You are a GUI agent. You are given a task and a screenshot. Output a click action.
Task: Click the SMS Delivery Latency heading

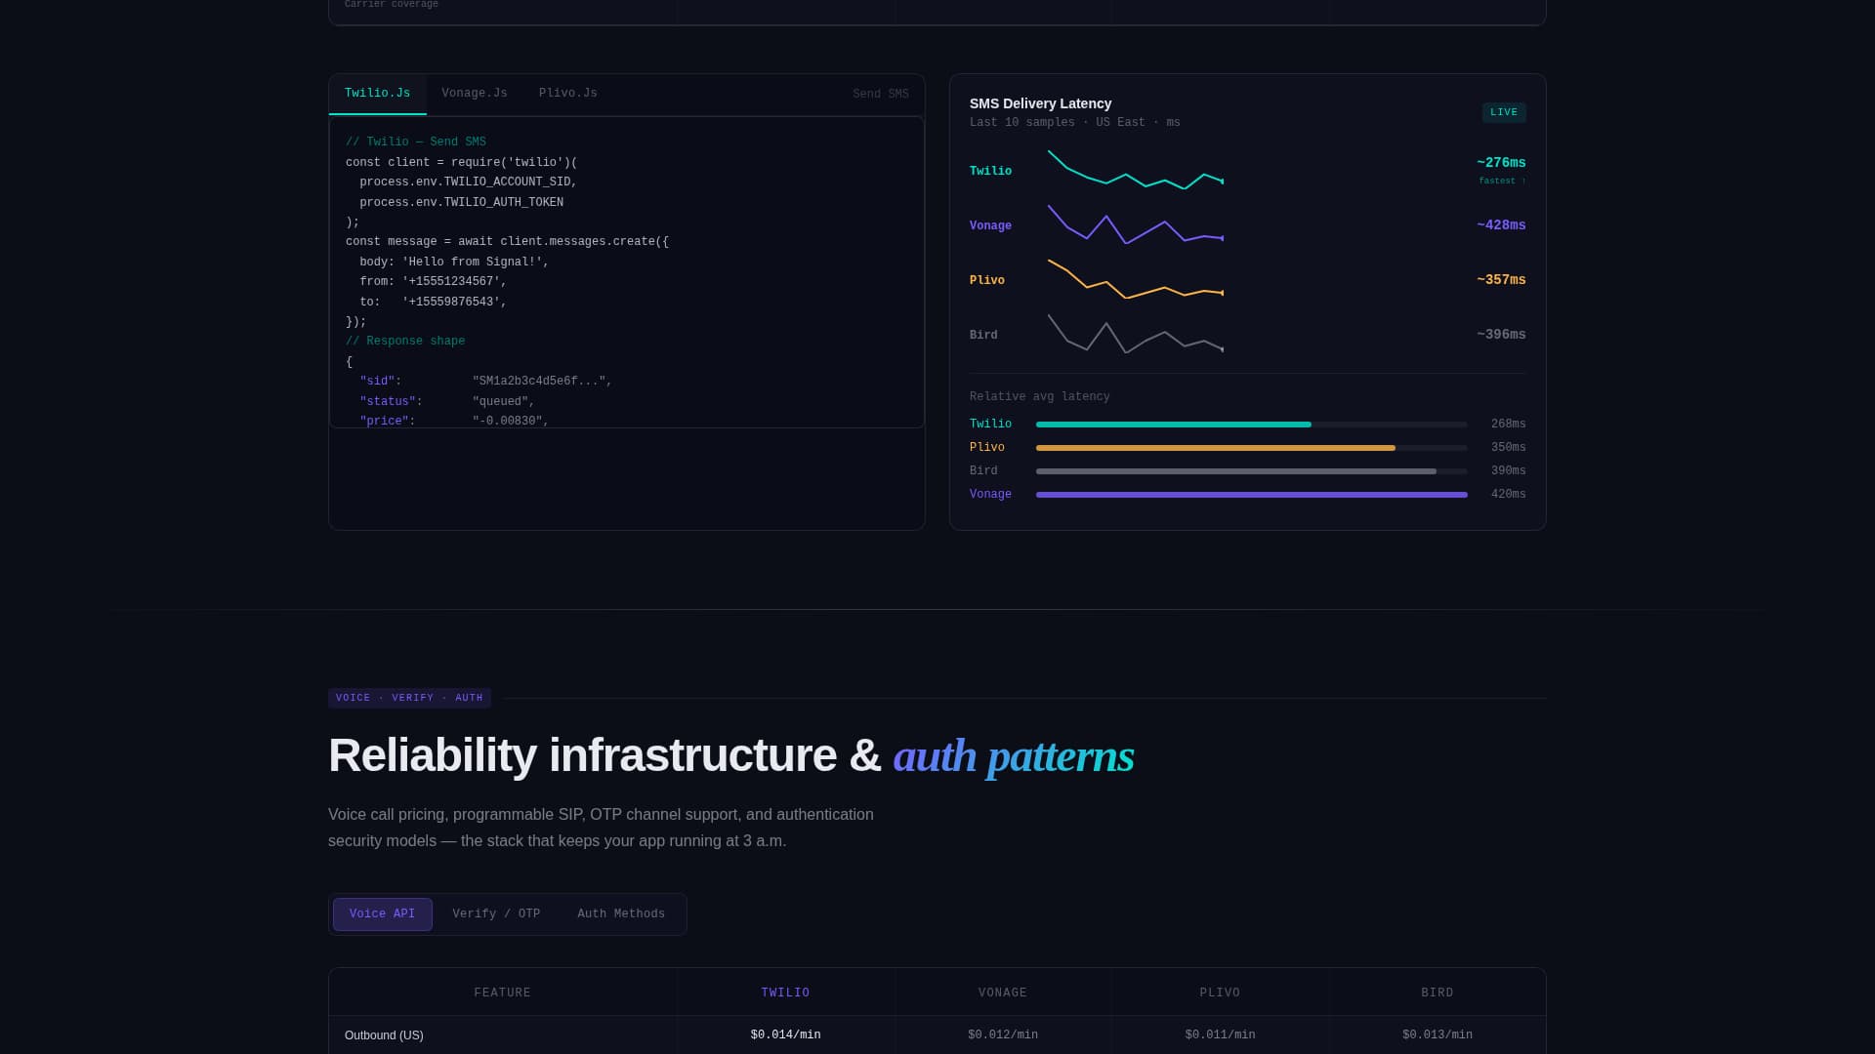[1040, 103]
